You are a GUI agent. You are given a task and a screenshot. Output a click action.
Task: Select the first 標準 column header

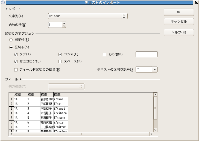(x=21, y=95)
